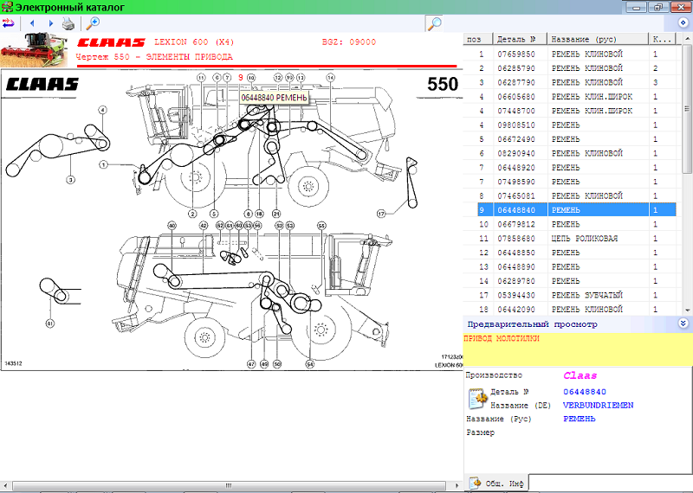
Task: Click callout 21 on the drawing
Action: pyautogui.click(x=276, y=214)
